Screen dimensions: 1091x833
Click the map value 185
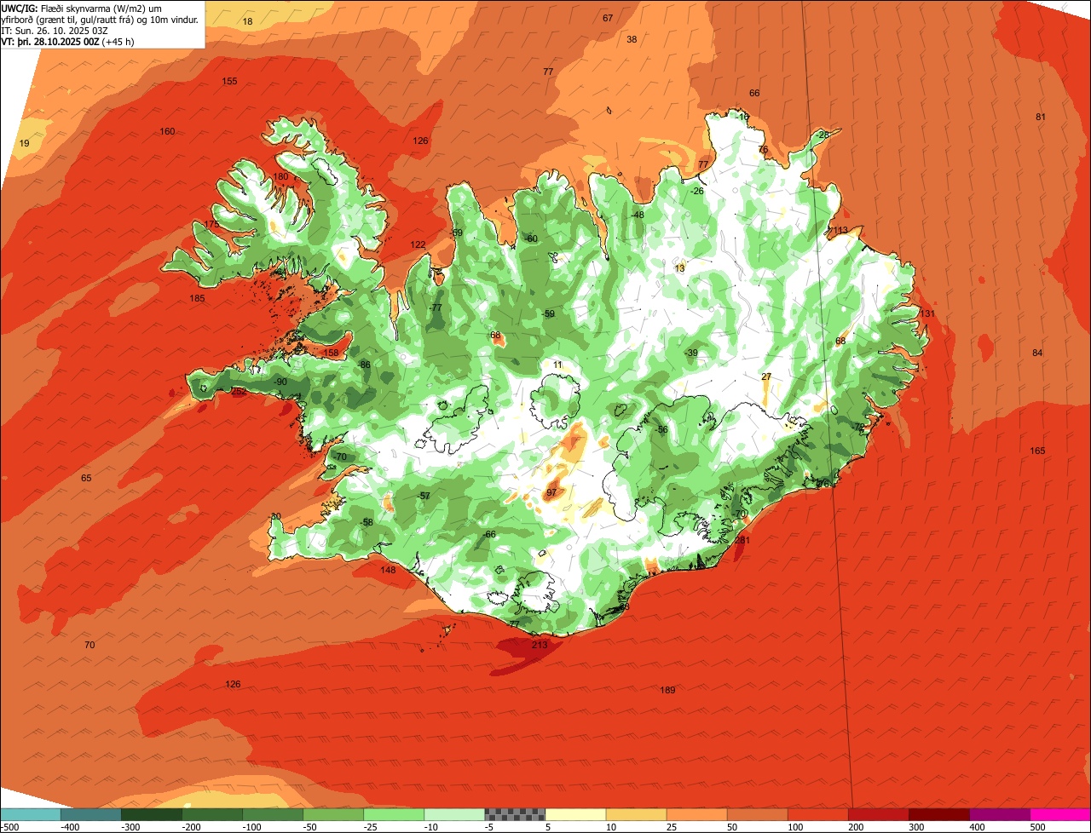(197, 299)
